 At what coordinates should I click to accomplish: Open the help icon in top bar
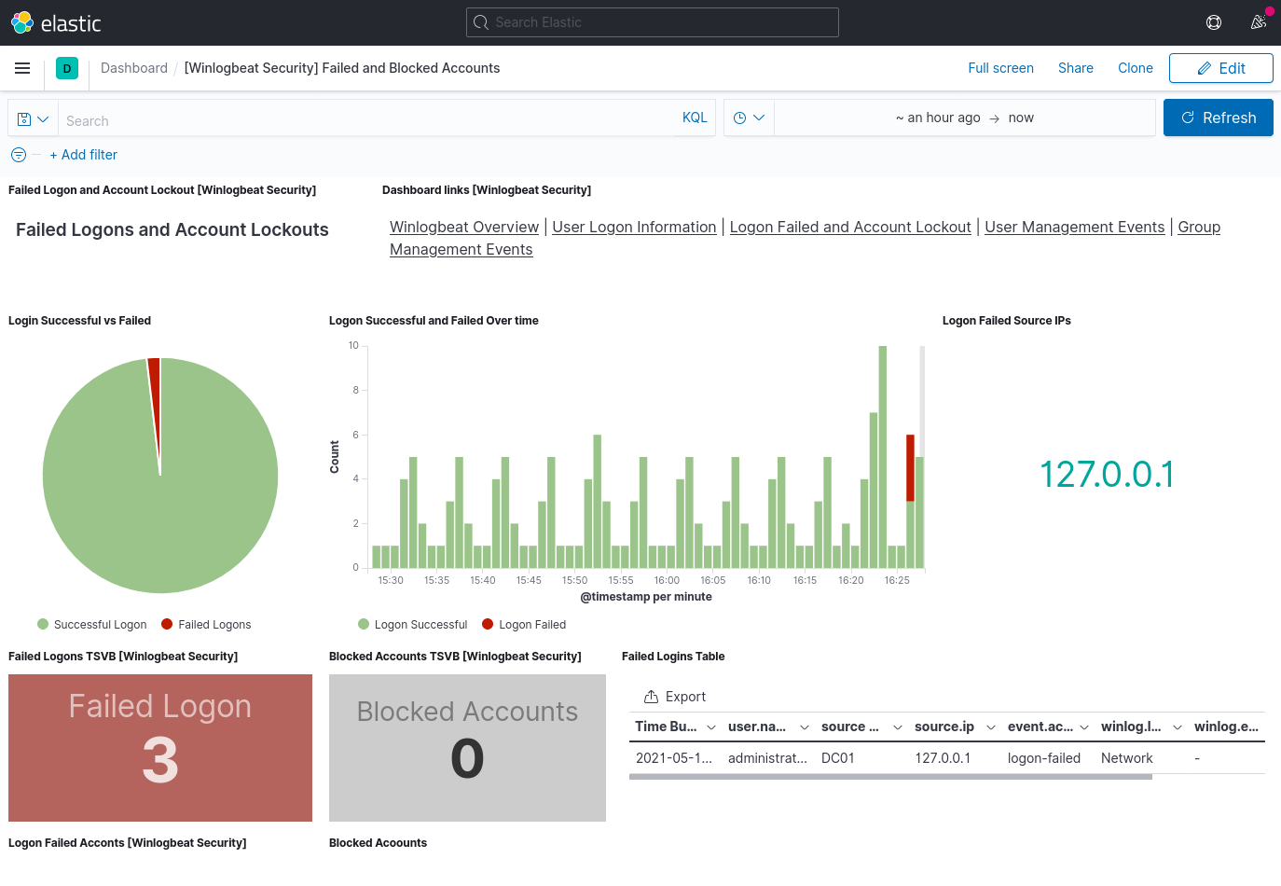click(1213, 21)
